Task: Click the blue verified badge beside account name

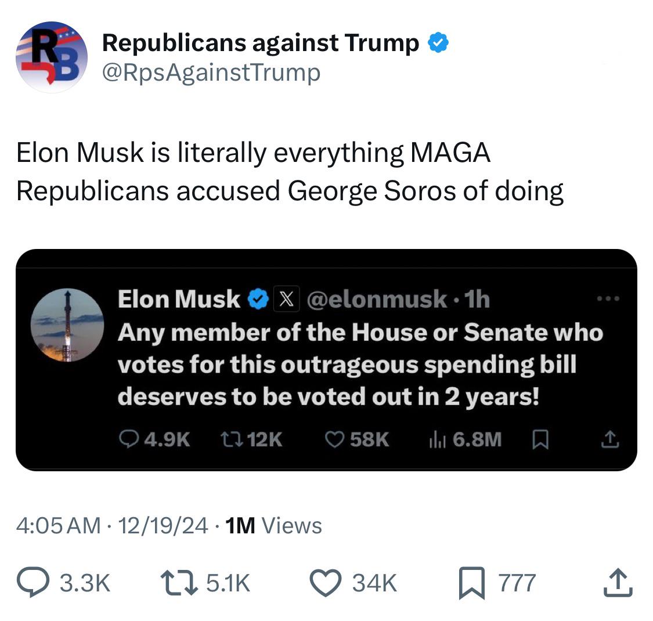Action: [438, 44]
